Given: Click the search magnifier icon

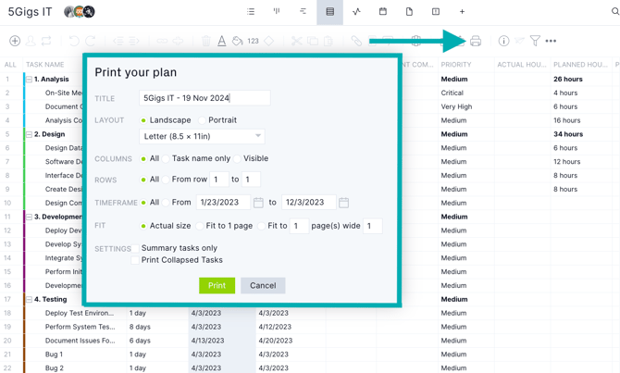Looking at the screenshot, I should click(615, 11).
